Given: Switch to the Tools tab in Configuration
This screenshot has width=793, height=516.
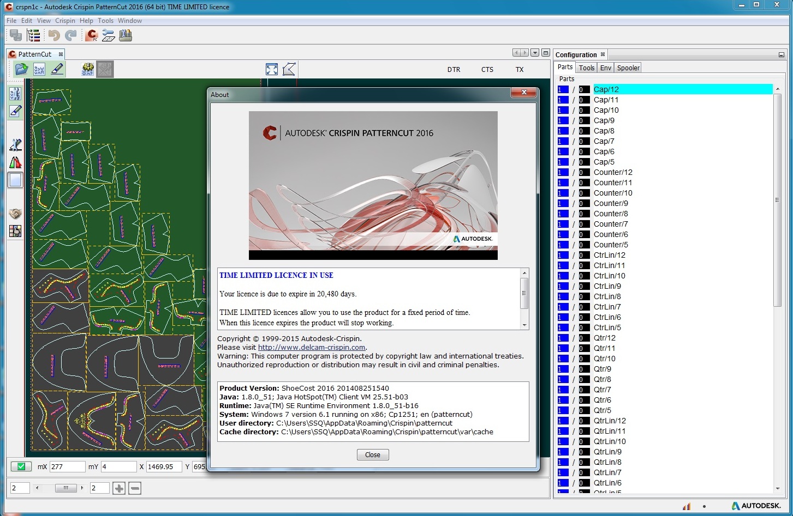Looking at the screenshot, I should click(x=587, y=68).
